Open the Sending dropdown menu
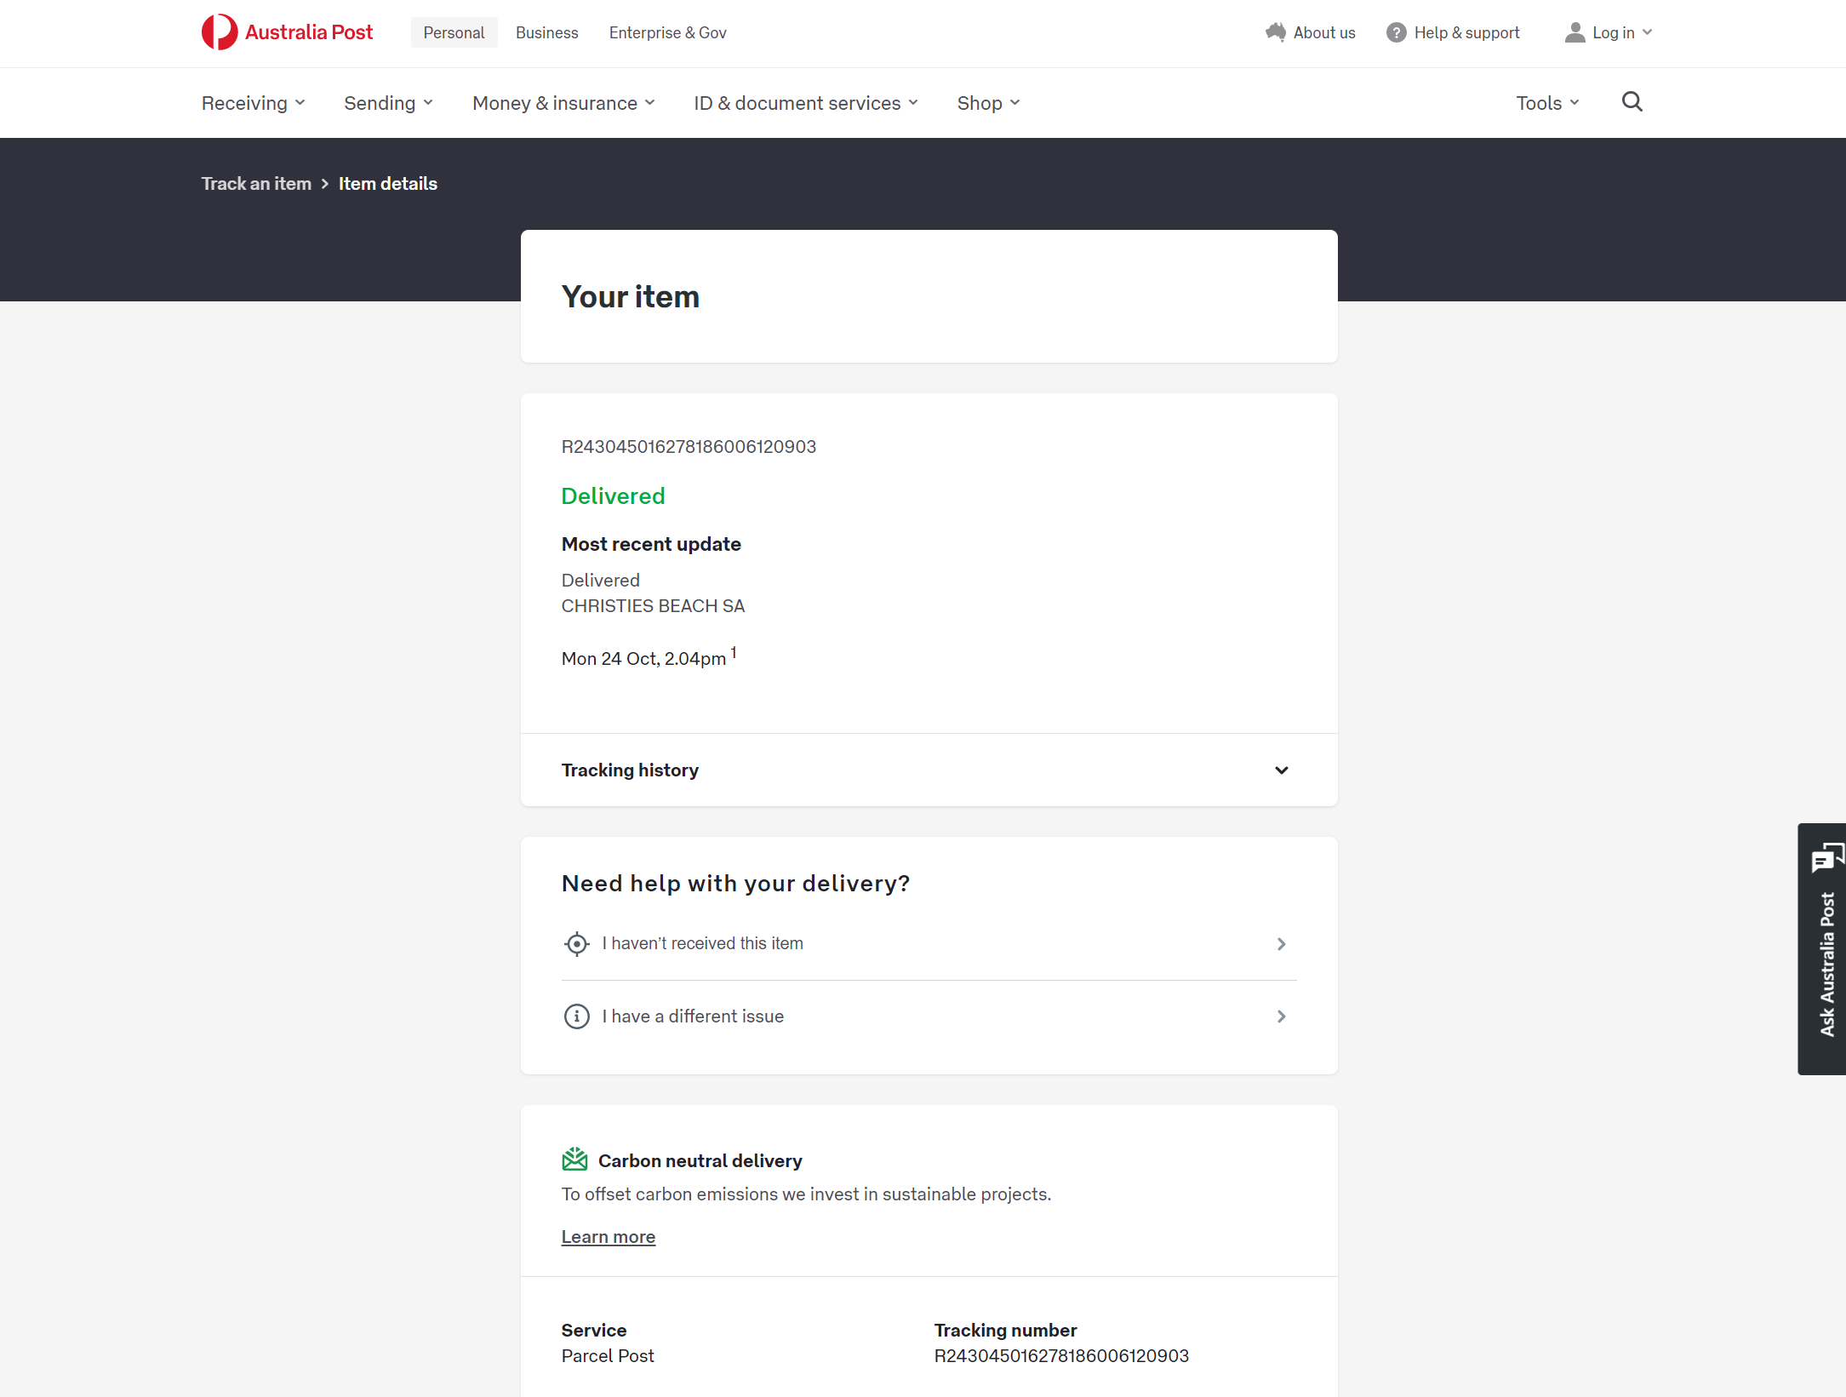1846x1397 pixels. coord(388,103)
